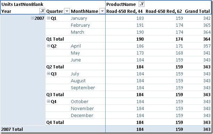
Task: Open the Quarter dropdown arrow
Action: (67, 11)
